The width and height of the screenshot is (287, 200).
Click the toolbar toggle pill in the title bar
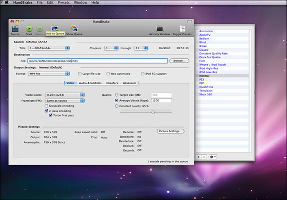pos(189,21)
